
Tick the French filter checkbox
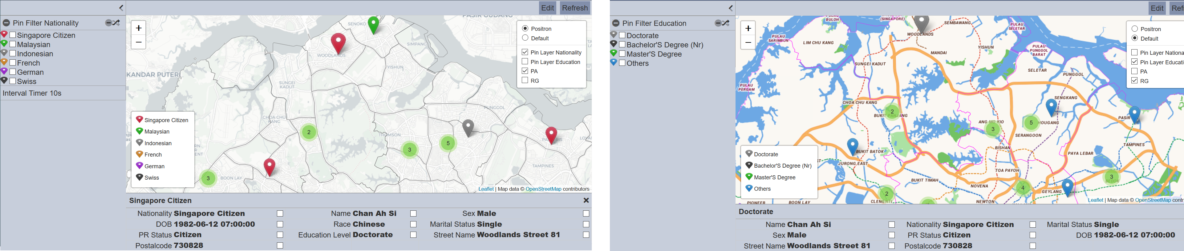(x=13, y=62)
